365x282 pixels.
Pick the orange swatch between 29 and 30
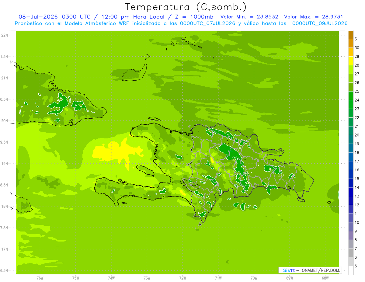click(x=351, y=52)
